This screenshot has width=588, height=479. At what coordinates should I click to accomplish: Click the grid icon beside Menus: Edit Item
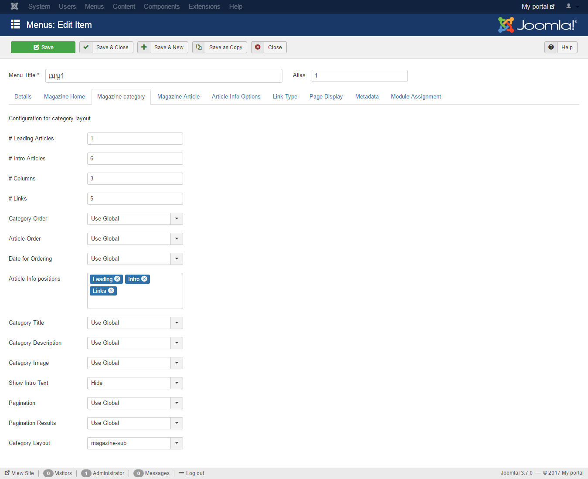point(15,24)
